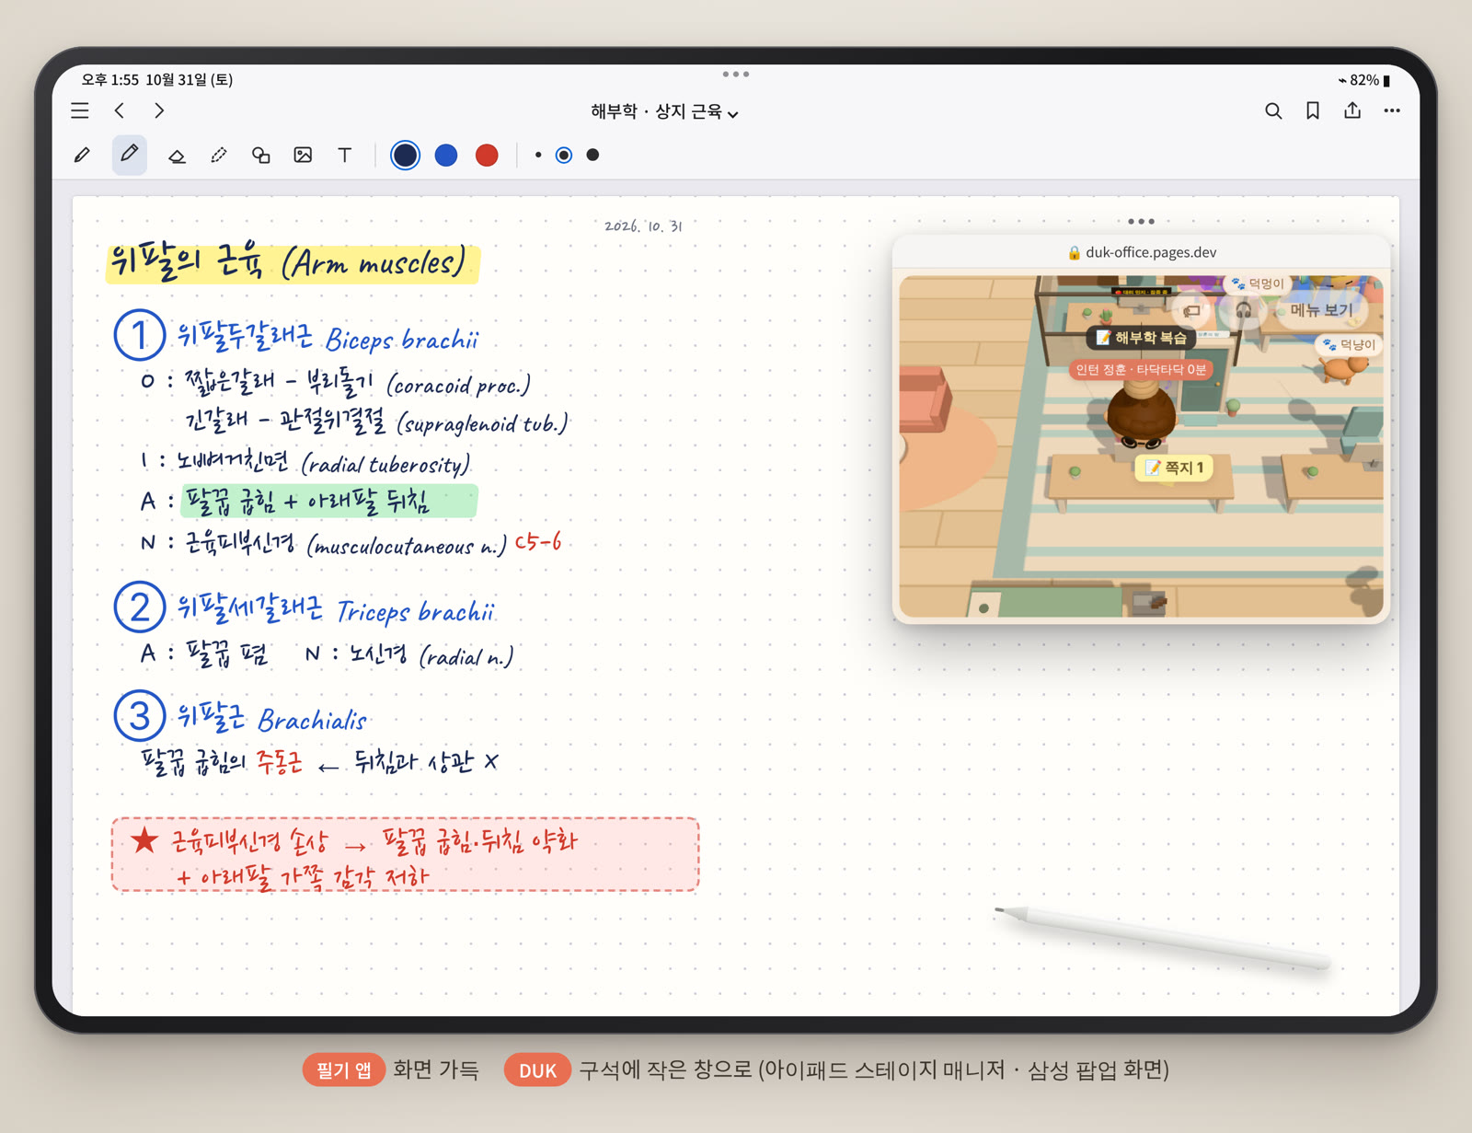Click the duk-office.pages.dev address bar
This screenshot has height=1133, width=1472.
pyautogui.click(x=1141, y=252)
